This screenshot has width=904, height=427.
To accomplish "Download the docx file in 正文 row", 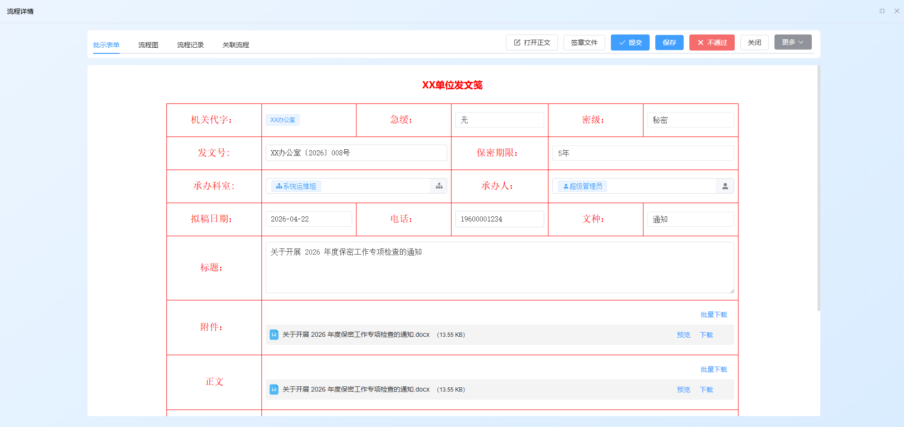I will click(706, 390).
